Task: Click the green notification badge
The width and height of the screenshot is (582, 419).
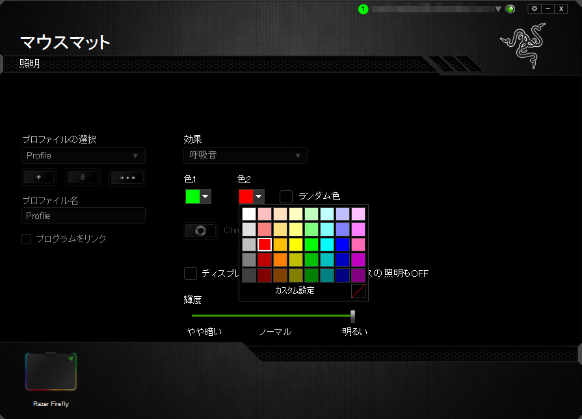Action: (x=363, y=9)
